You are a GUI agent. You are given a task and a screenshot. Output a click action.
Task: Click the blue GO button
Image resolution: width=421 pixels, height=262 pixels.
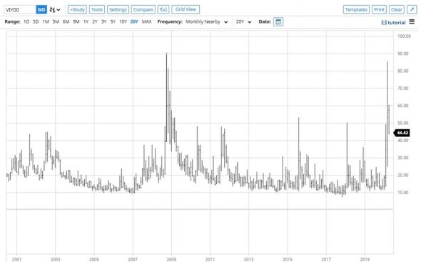pos(41,10)
